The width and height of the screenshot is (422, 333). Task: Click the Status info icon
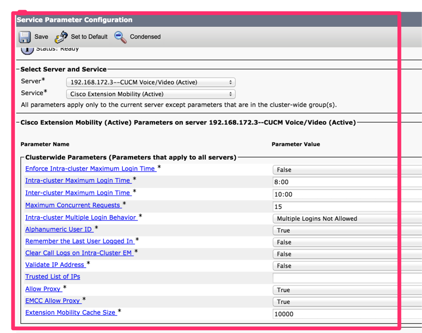click(27, 50)
